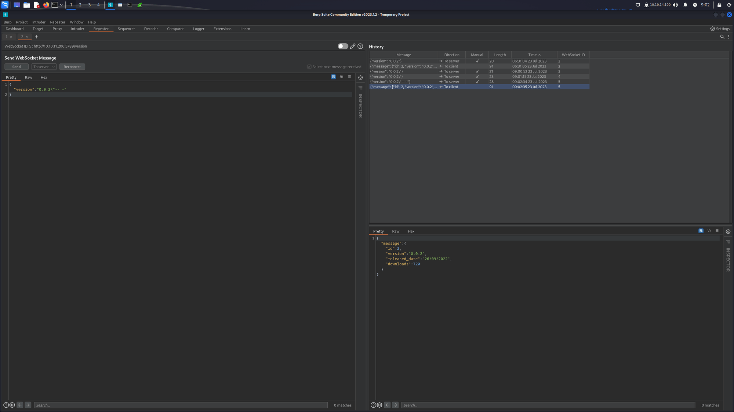Search the Repeater tabs with the magnifier
Image resolution: width=734 pixels, height=412 pixels.
[x=722, y=37]
